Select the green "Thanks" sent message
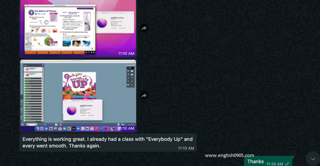320x166 pixels. tap(256, 161)
